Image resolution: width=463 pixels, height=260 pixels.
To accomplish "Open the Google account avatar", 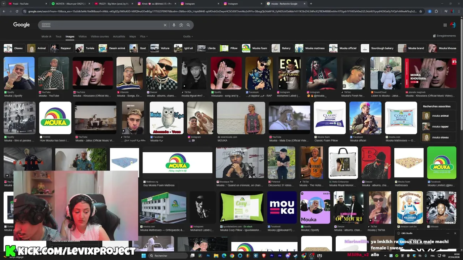I will [453, 25].
